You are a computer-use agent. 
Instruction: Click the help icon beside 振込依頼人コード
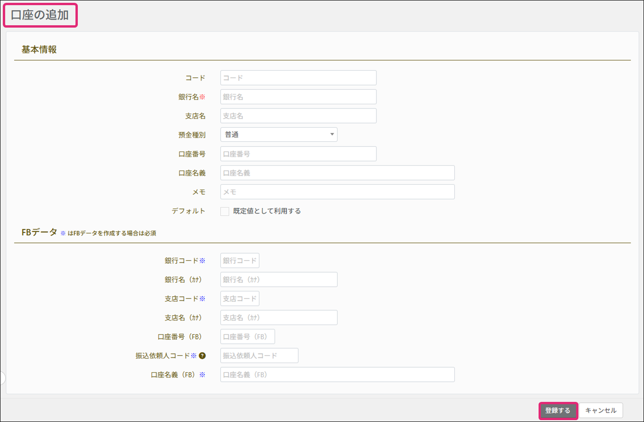[202, 356]
